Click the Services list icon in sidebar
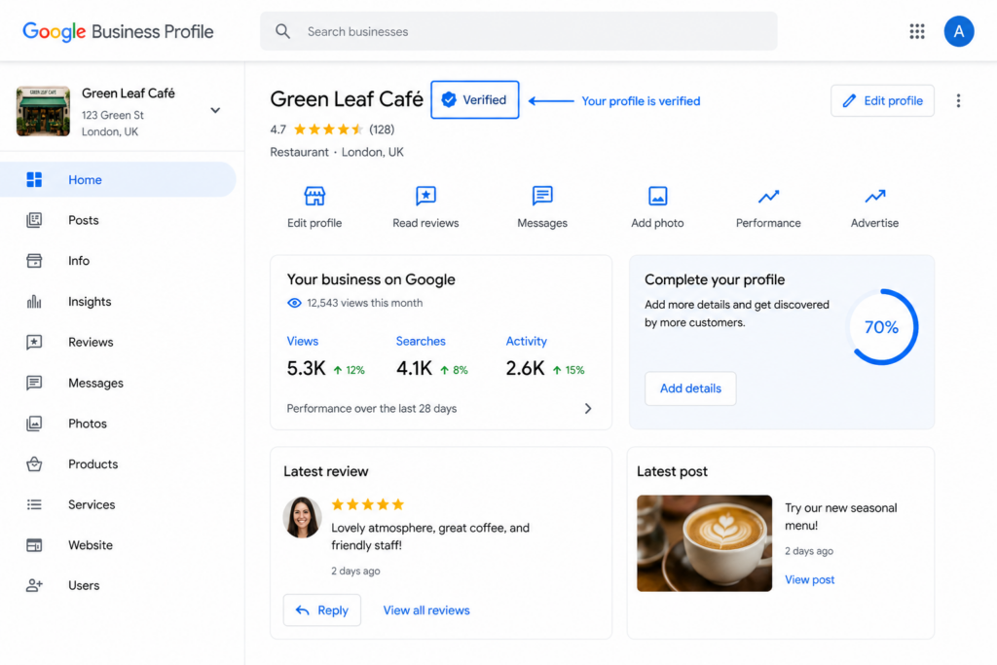Screen dimensions: 997x665 click(x=34, y=504)
